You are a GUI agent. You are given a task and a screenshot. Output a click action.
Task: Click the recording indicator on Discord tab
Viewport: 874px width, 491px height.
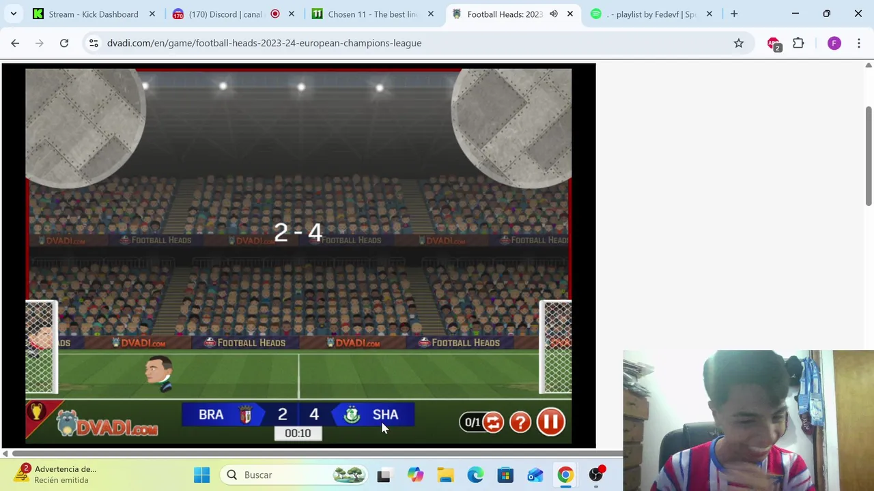coord(275,14)
